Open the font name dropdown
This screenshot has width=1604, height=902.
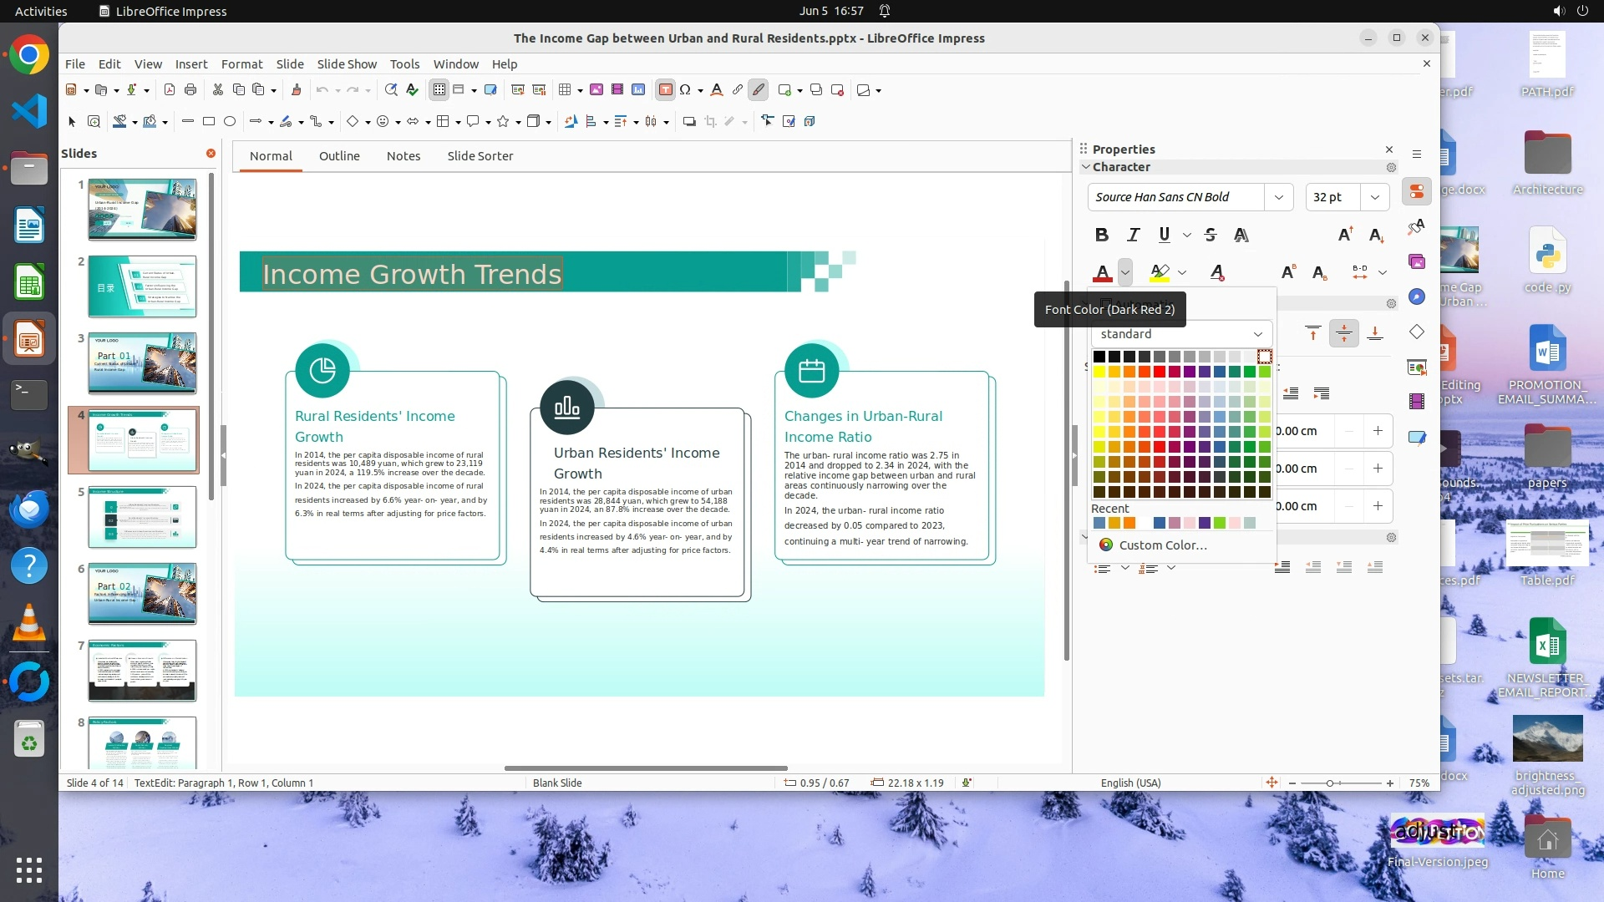(x=1278, y=197)
